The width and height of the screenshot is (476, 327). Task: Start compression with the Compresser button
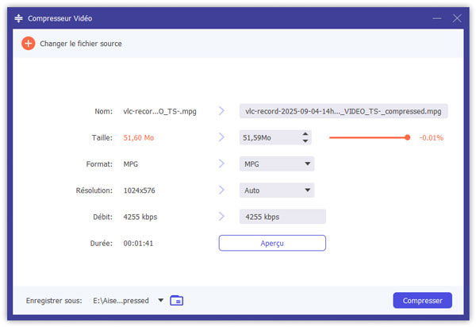pyautogui.click(x=422, y=300)
